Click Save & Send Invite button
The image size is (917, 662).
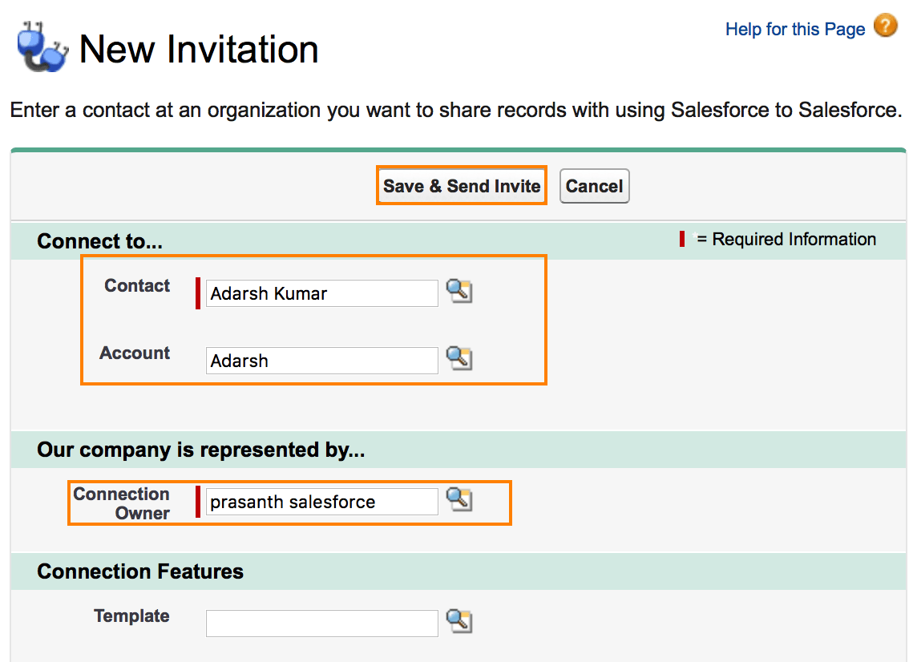(462, 186)
